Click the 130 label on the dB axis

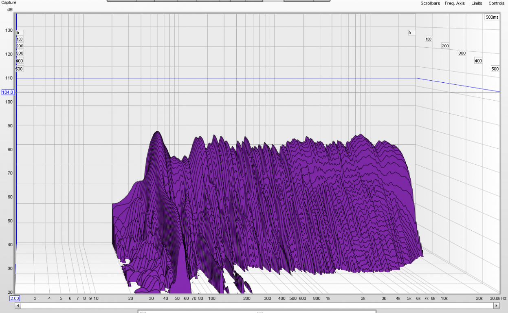pyautogui.click(x=9, y=30)
